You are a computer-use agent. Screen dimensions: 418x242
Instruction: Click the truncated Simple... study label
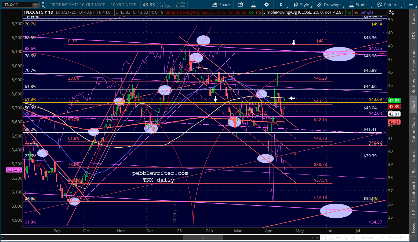pos(369,12)
